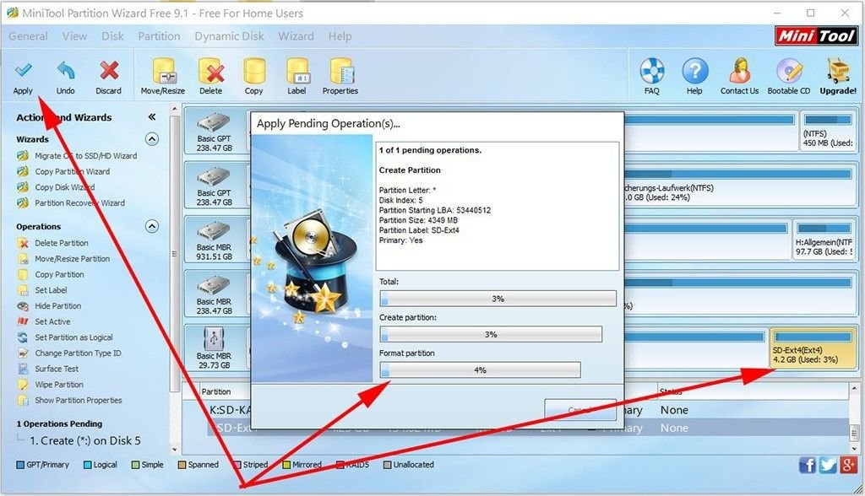Choose Surface Test operation
865x496 pixels.
click(57, 369)
